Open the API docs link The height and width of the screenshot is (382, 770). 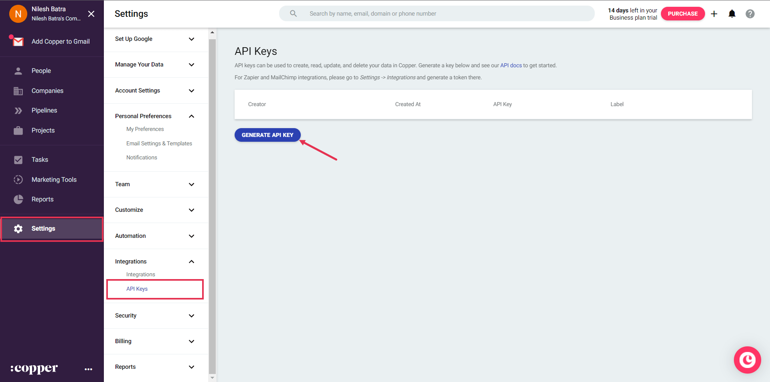[x=511, y=65]
